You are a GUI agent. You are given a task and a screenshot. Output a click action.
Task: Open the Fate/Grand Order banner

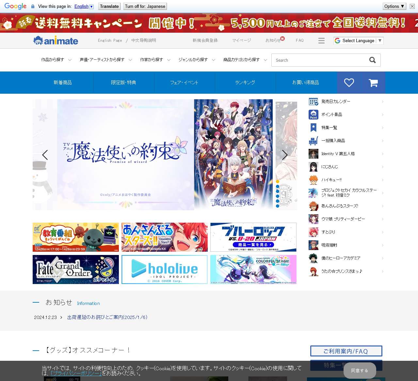(x=76, y=270)
